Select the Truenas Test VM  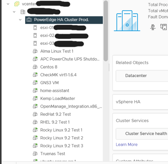tap(52, 154)
